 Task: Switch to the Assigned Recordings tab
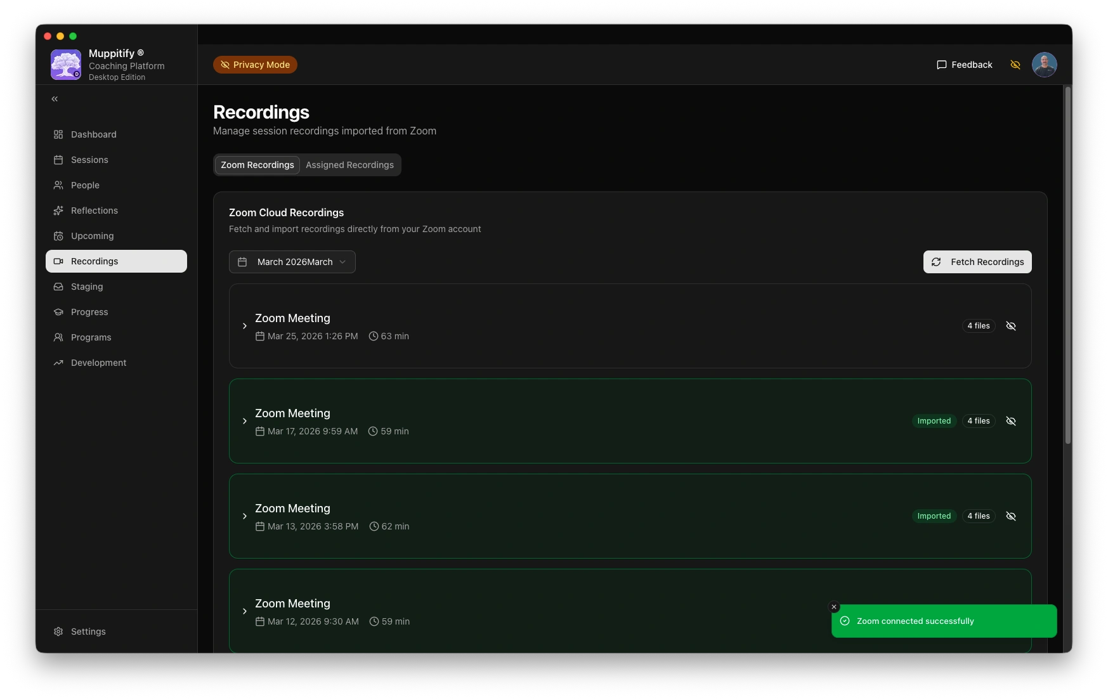tap(349, 165)
